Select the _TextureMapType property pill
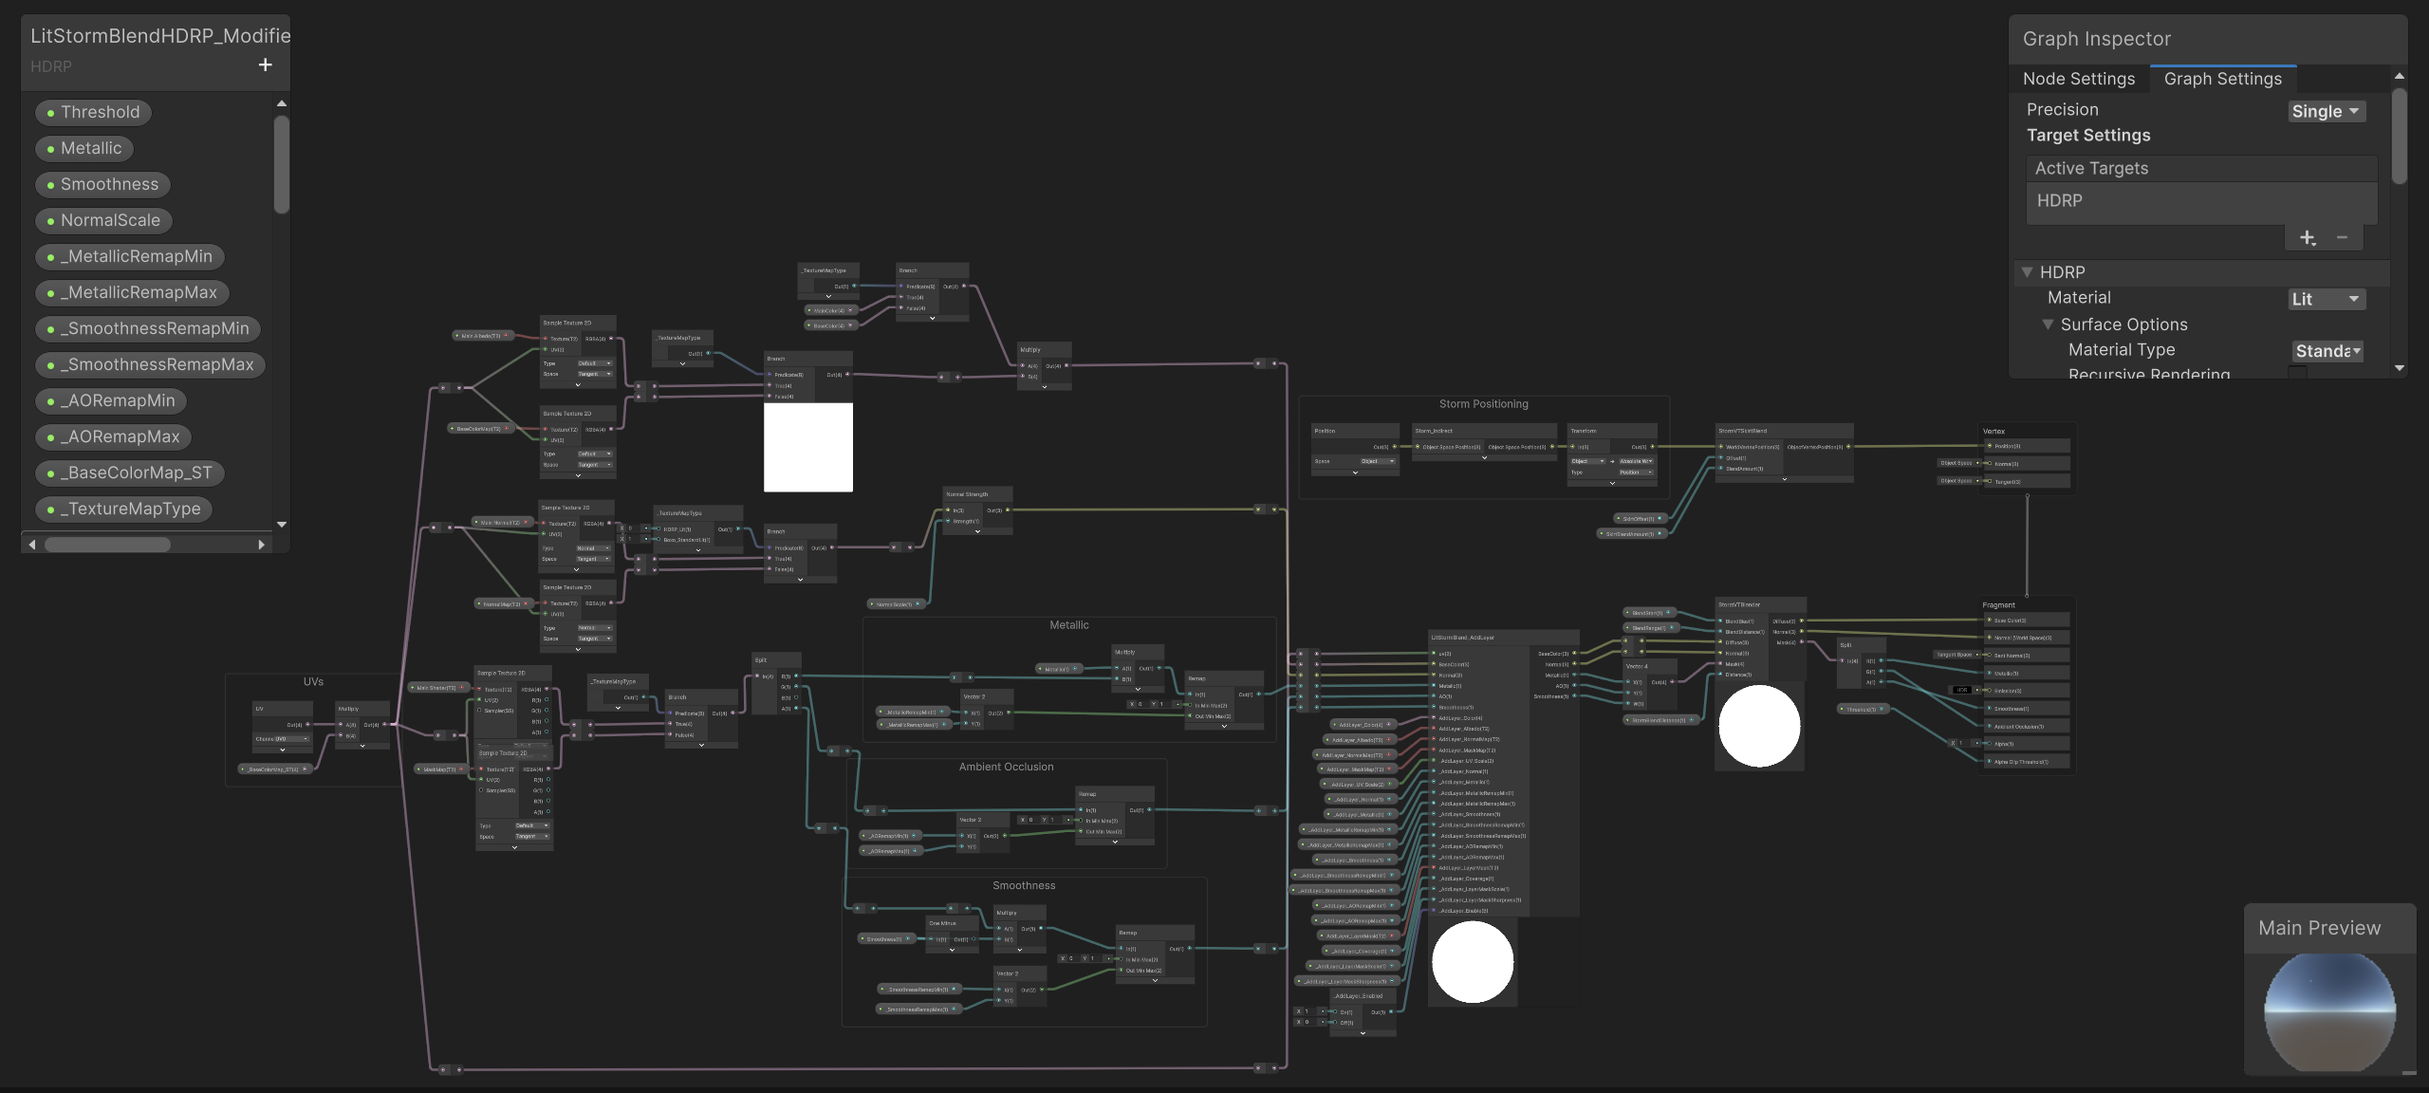This screenshot has height=1093, width=2429. coord(123,509)
